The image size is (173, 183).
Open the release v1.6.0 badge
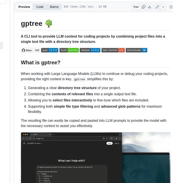tap(90, 50)
